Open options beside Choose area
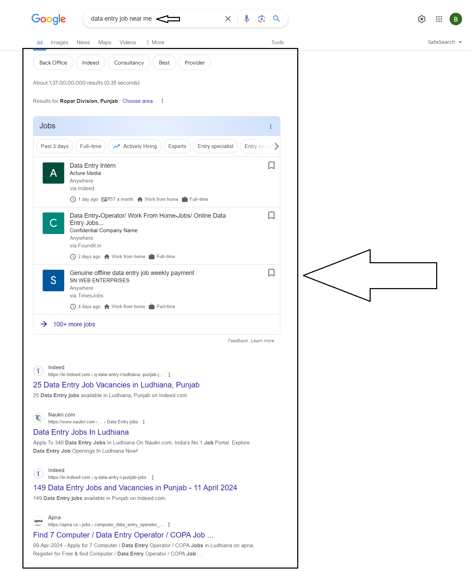The width and height of the screenshot is (471, 571). tap(162, 101)
